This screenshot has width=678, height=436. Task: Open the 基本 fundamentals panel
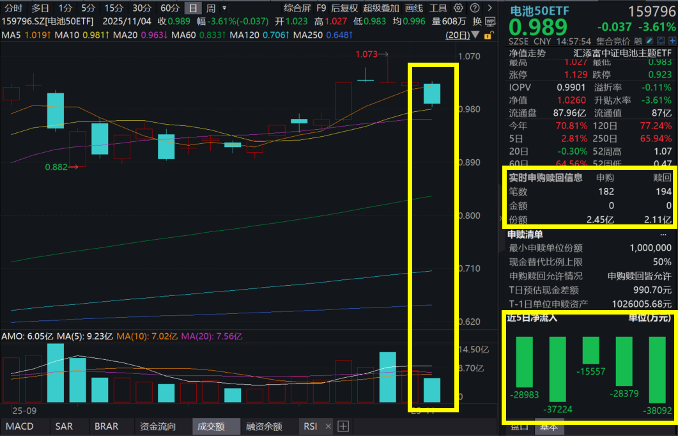548,429
